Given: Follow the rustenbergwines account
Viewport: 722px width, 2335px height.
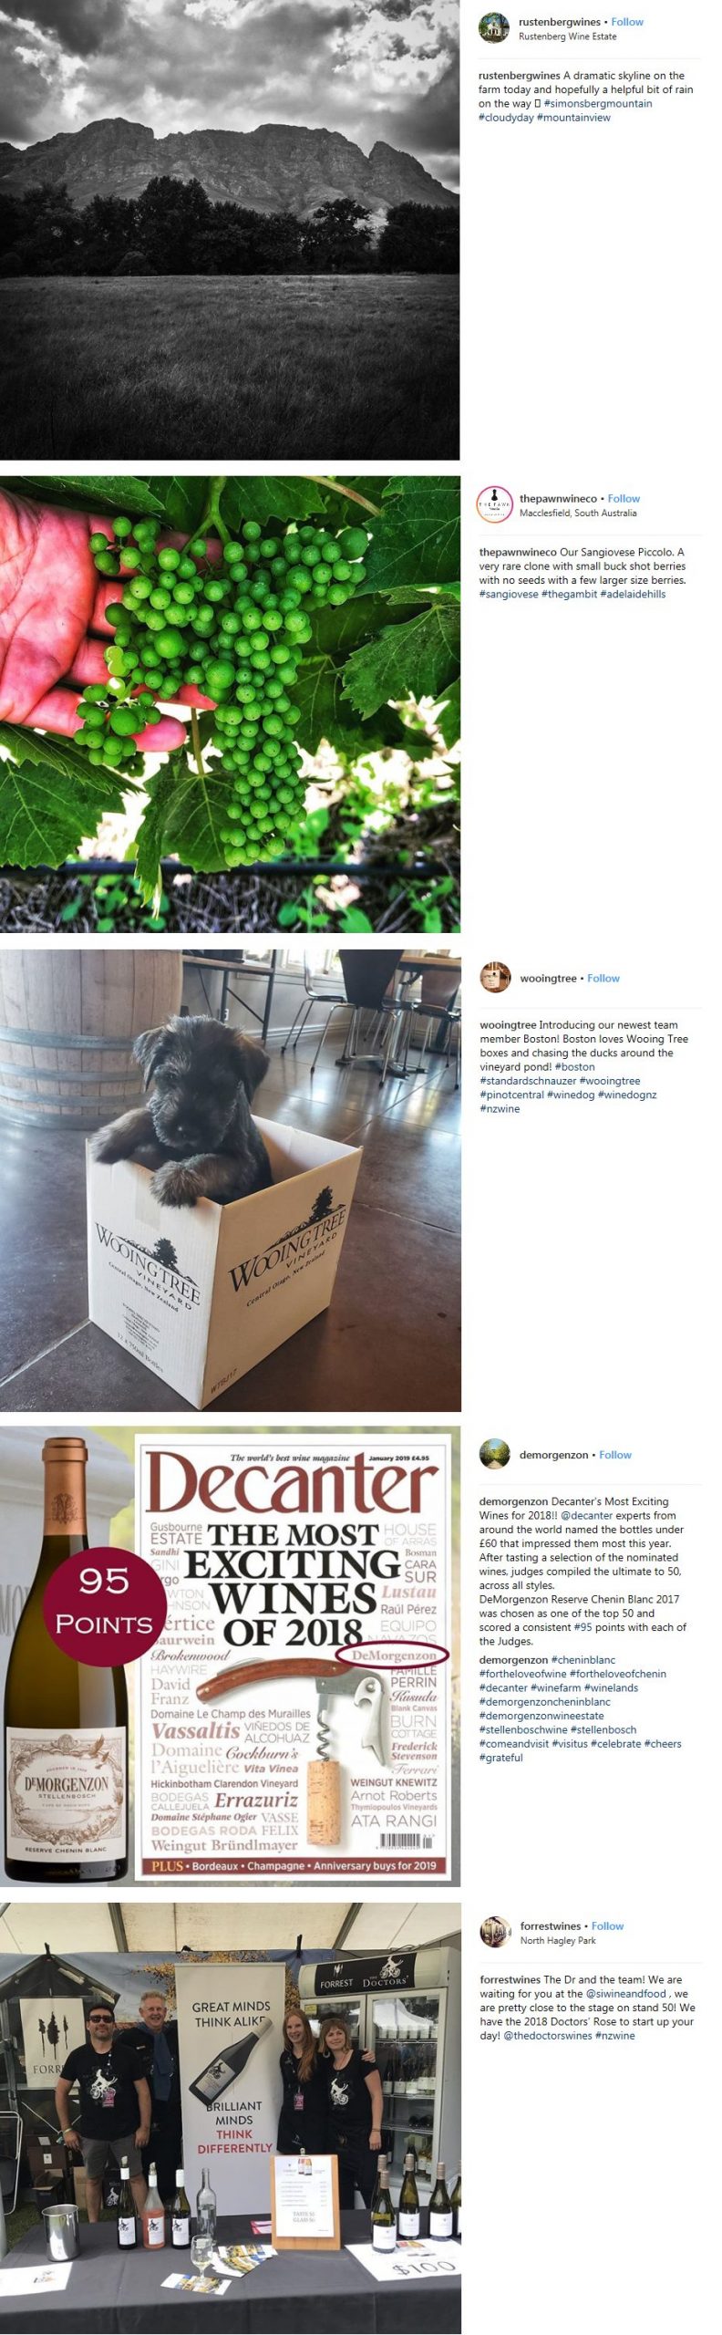Looking at the screenshot, I should [x=627, y=22].
